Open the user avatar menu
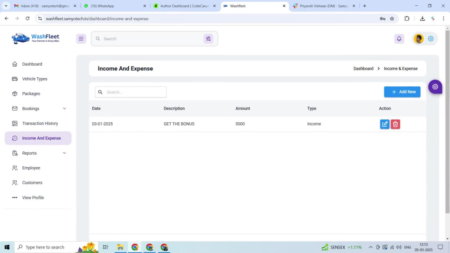Viewport: 450px width, 253px height. [418, 39]
